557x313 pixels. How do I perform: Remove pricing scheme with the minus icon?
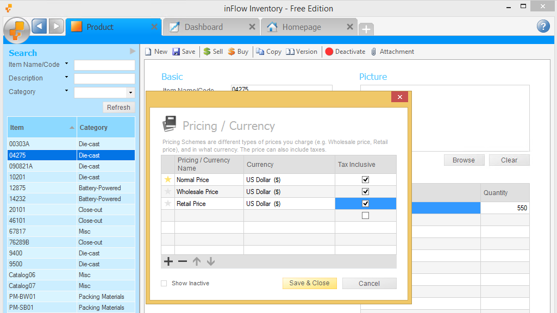point(183,261)
